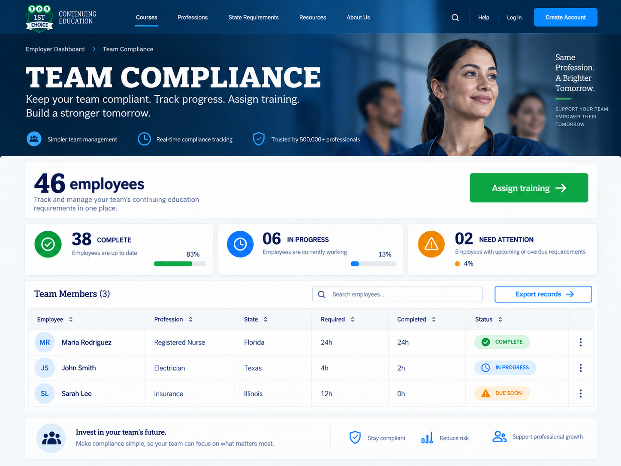Open the About Us nav item
The image size is (621, 466).
click(x=358, y=18)
